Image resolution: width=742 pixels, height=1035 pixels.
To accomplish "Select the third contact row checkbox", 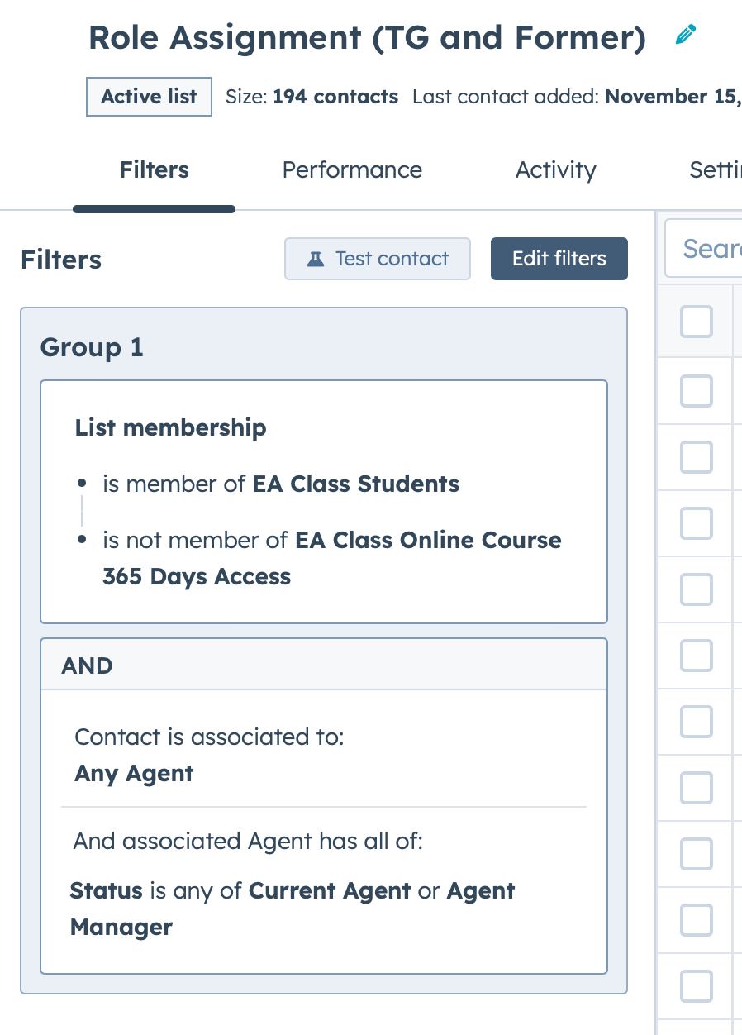I will point(696,522).
